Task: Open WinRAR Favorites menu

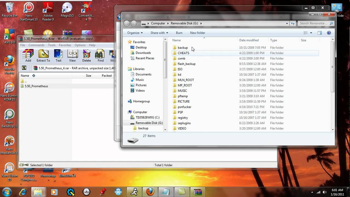Action: [65, 45]
